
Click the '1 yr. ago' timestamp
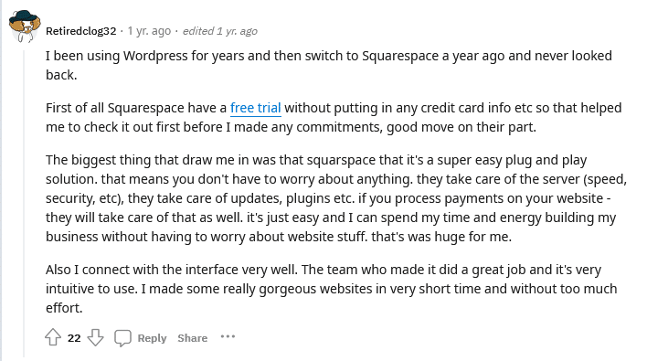tap(149, 31)
